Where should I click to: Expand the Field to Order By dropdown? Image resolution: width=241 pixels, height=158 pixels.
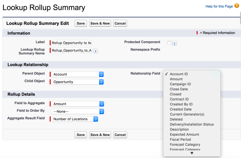[78, 112]
